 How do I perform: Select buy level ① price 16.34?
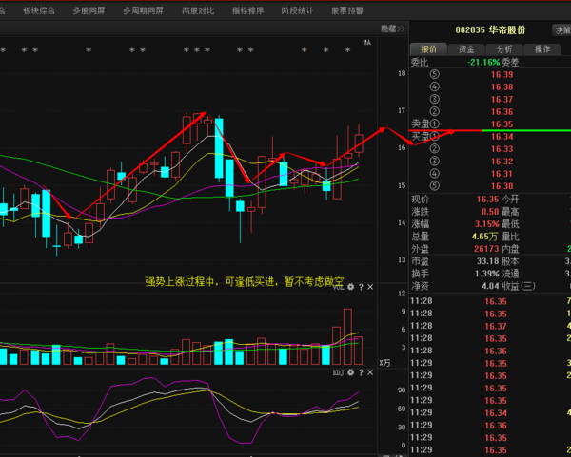pos(502,136)
